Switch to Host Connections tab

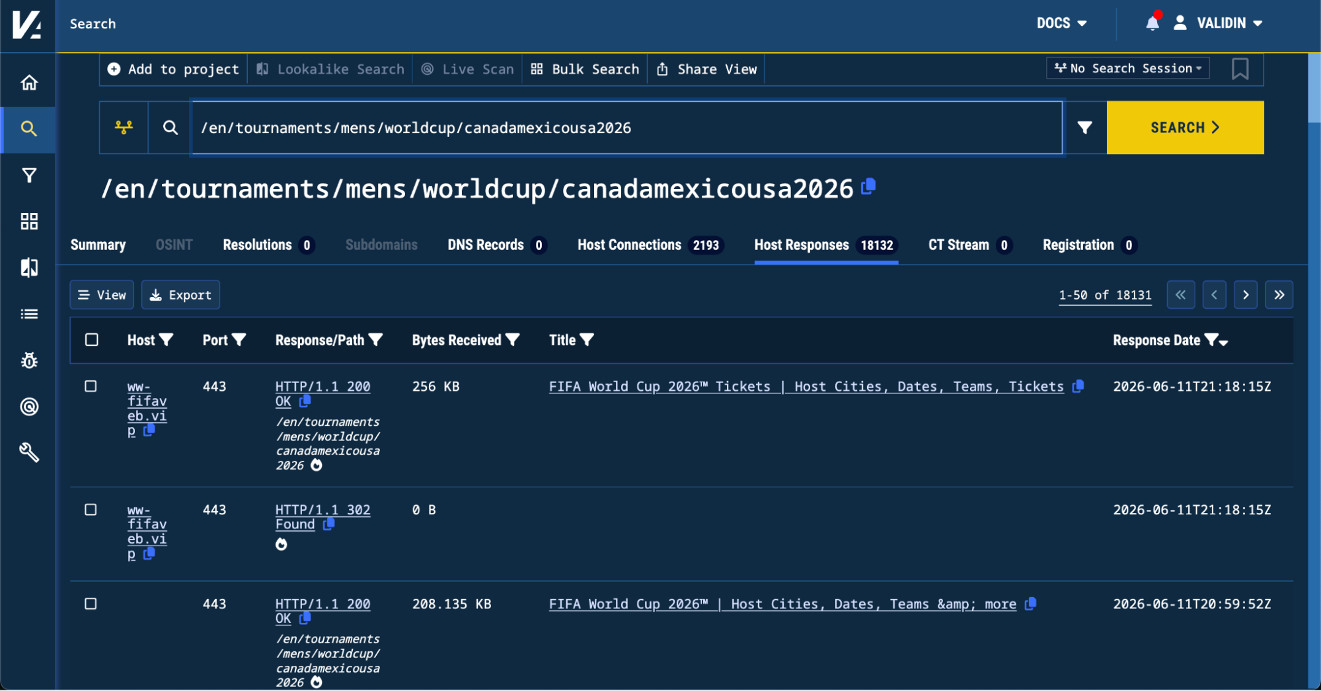(650, 245)
